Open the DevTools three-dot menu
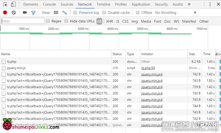Screen dimensions: 221x133 tap(210, 4)
